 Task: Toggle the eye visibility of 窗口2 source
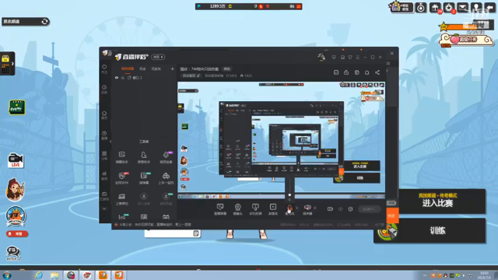click(117, 78)
